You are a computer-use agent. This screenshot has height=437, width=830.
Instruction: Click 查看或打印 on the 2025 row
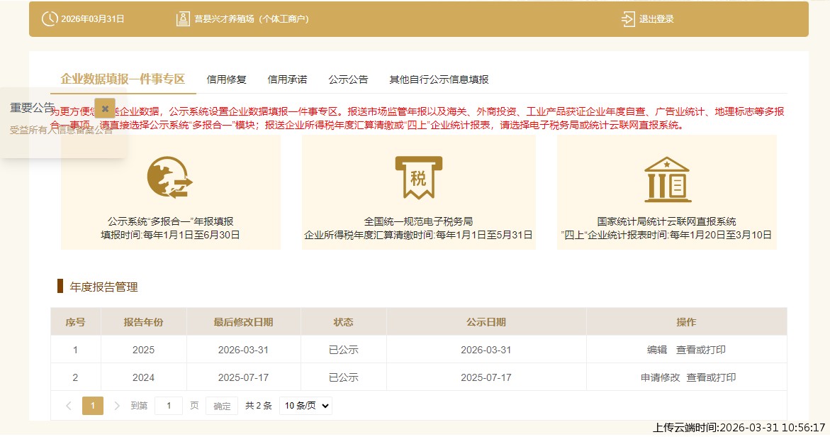tap(701, 349)
